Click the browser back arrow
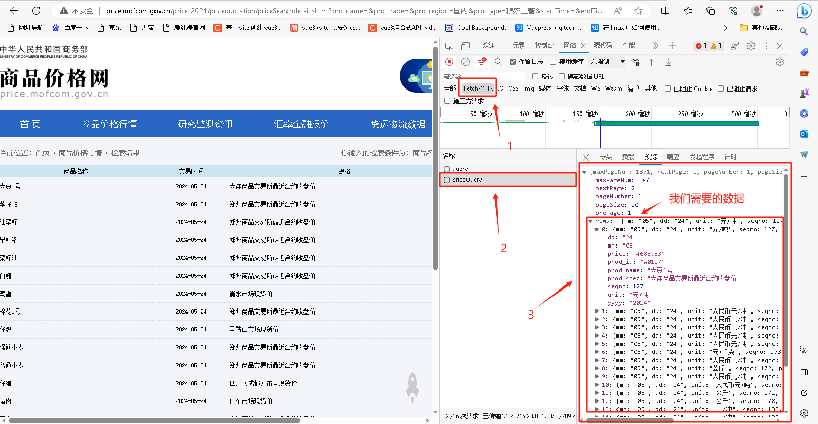Screen dimensions: 818x424 click(x=14, y=10)
